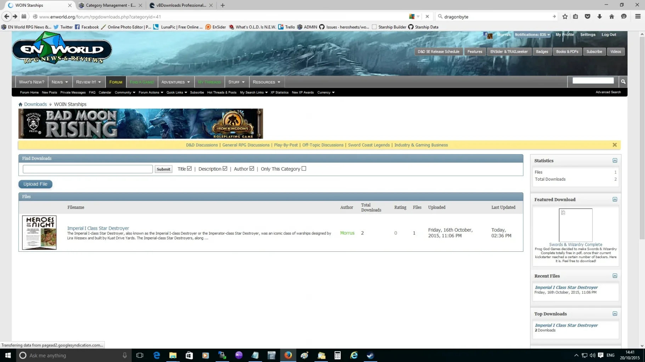Open the Swords & Wizardry Complete link

[576, 245]
